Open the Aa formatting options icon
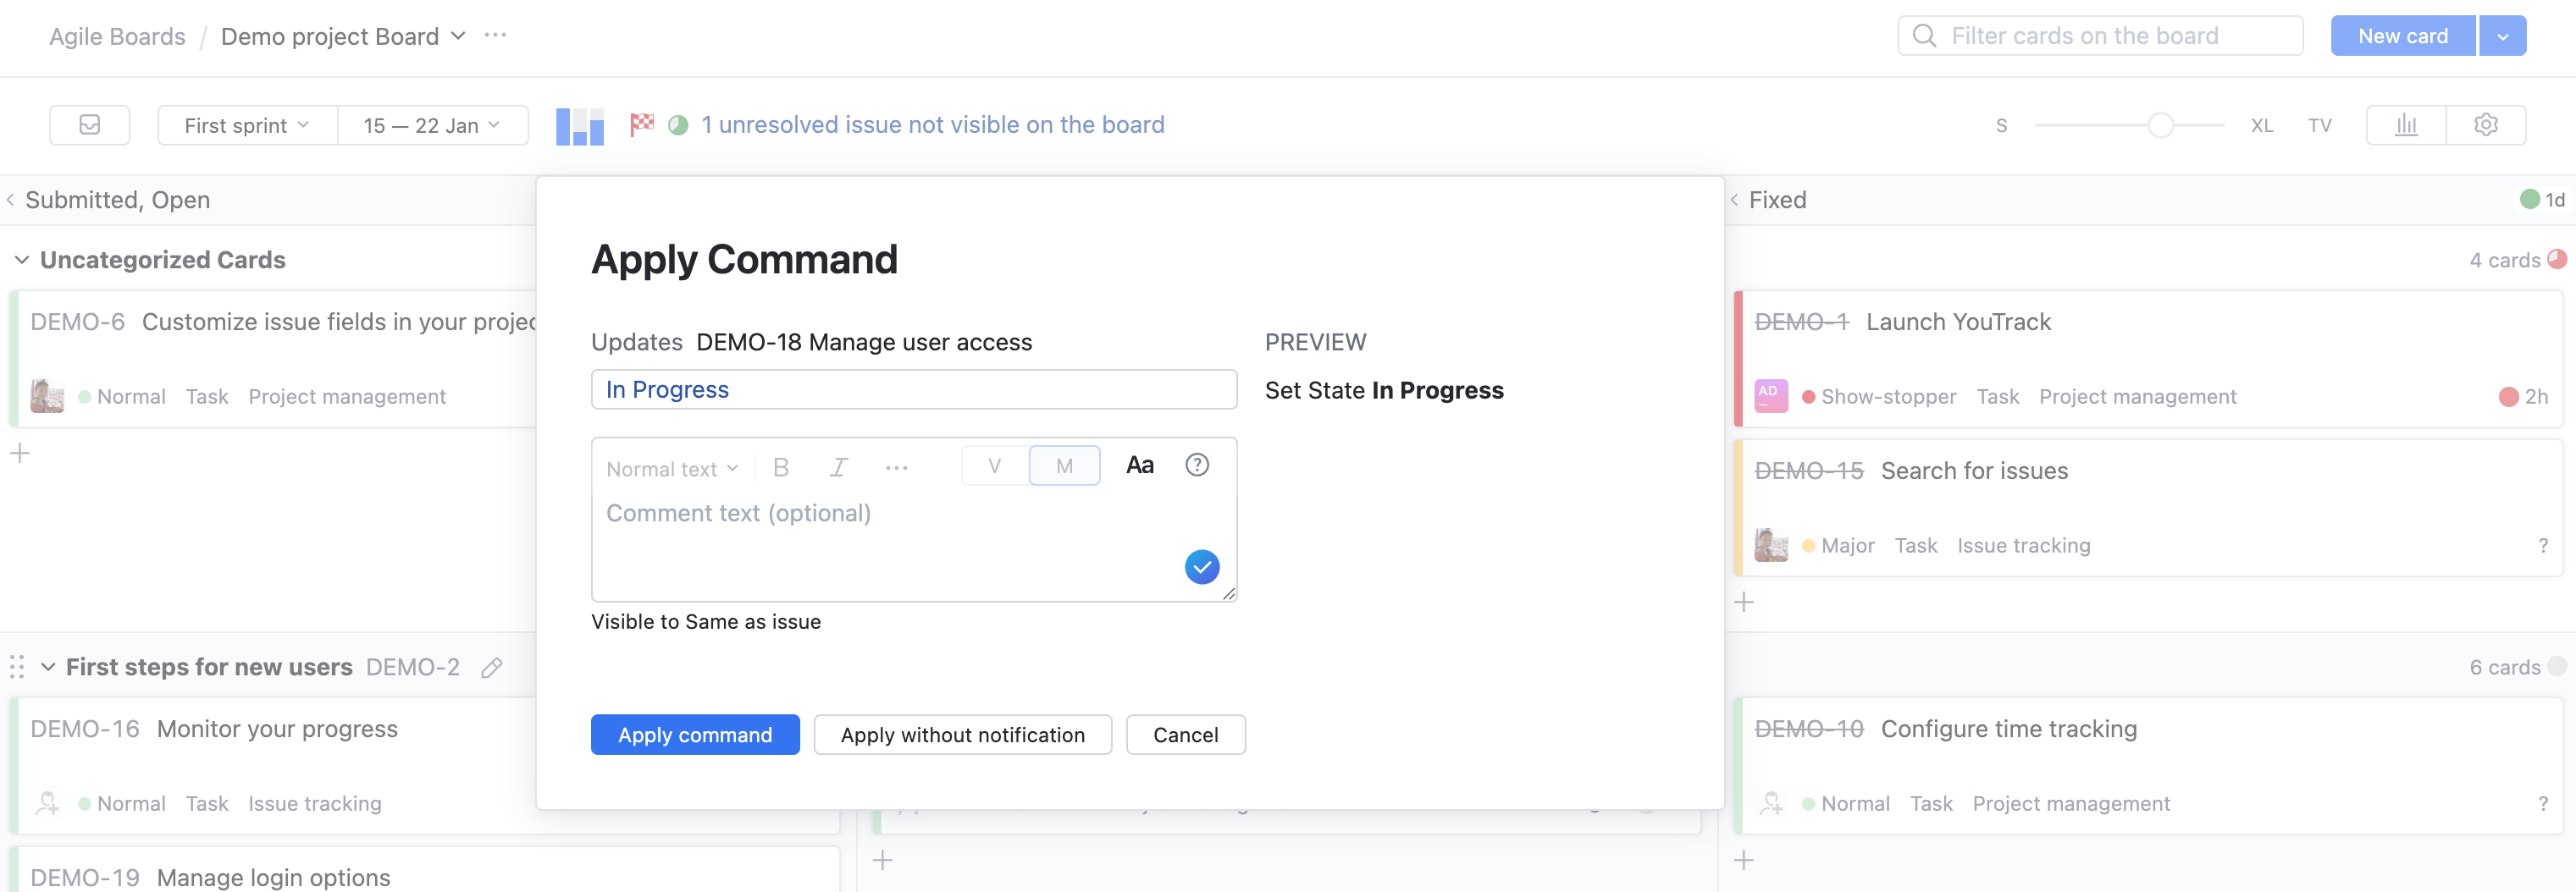2576x892 pixels. pos(1139,465)
